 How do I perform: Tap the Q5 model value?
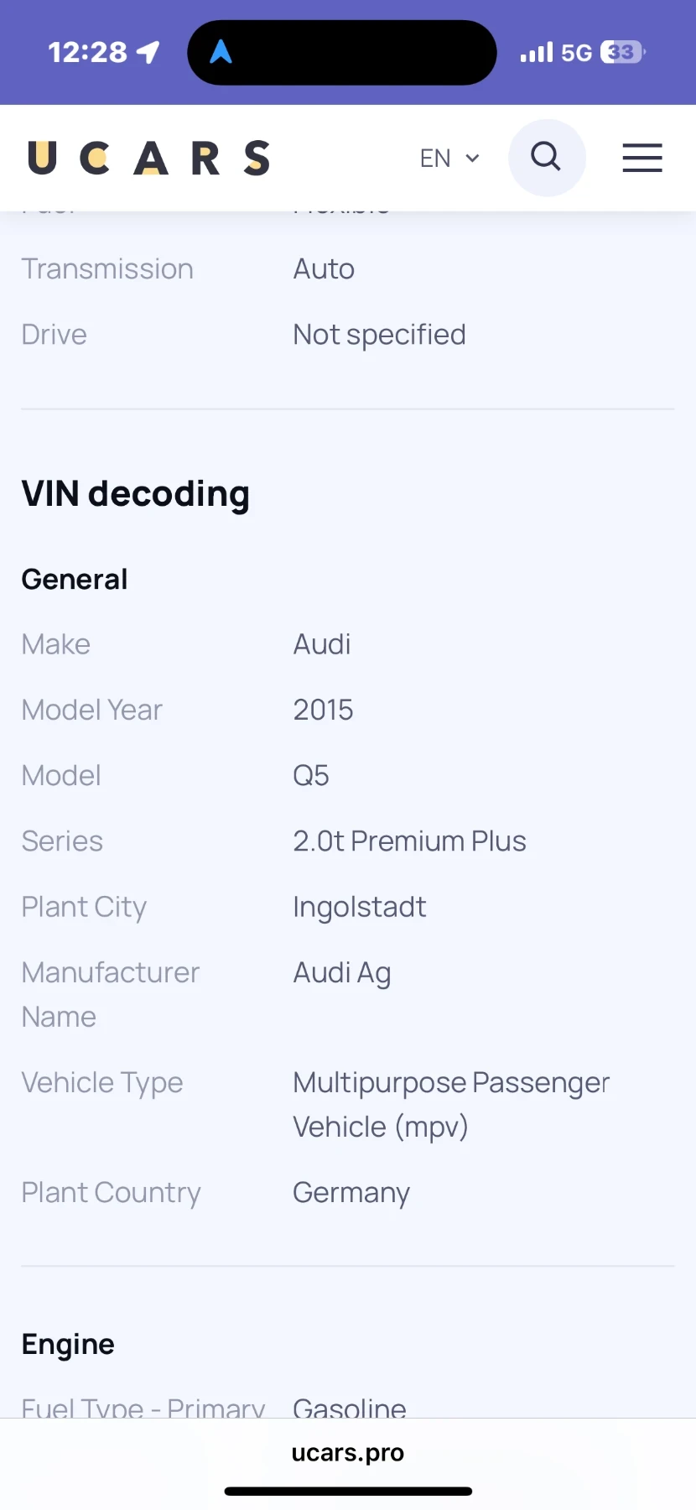(311, 775)
